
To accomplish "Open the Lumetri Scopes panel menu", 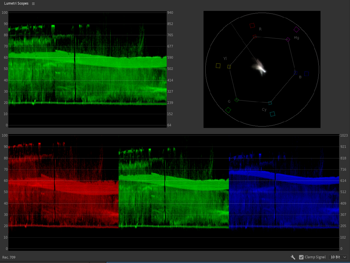I will (33, 4).
